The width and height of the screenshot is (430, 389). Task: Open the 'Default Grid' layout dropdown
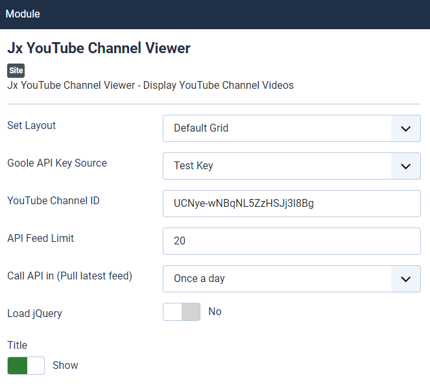pyautogui.click(x=278, y=128)
